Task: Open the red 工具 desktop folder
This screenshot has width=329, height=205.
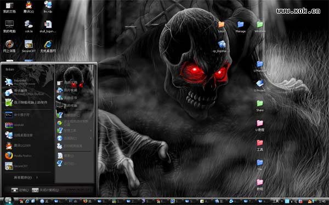Action: (260, 145)
